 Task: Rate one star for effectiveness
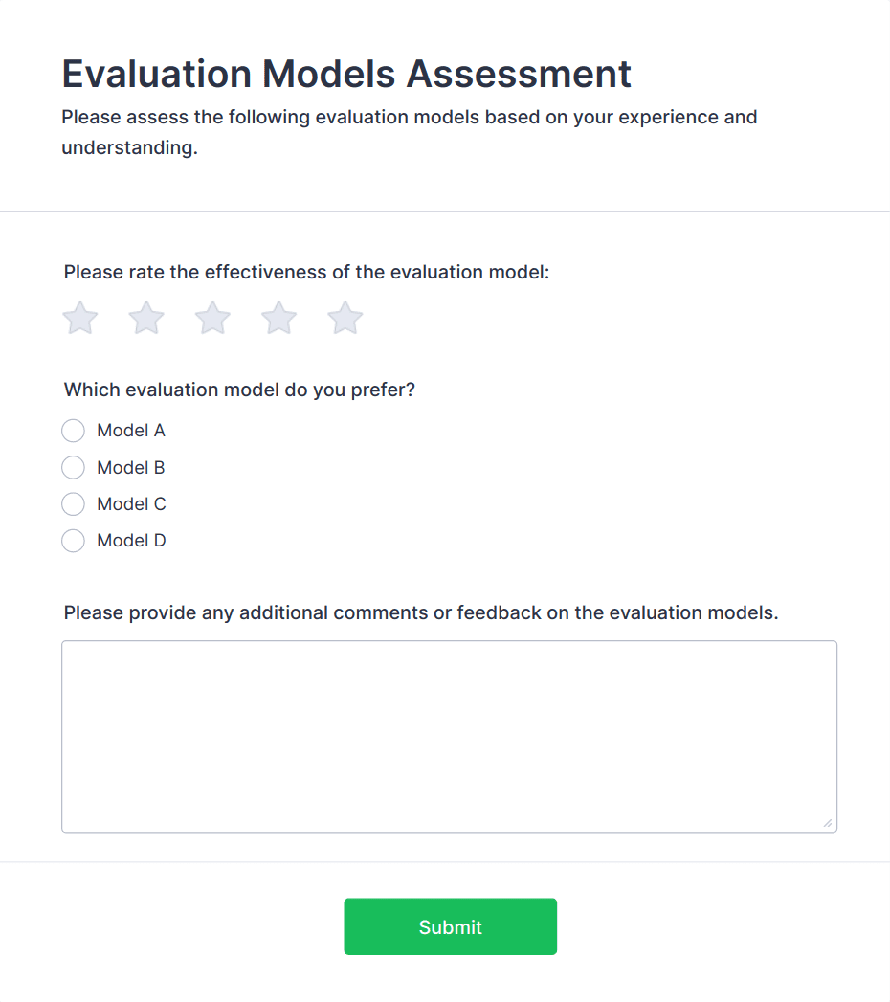click(x=79, y=317)
